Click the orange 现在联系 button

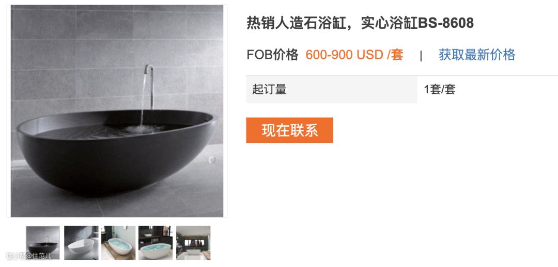click(x=290, y=130)
